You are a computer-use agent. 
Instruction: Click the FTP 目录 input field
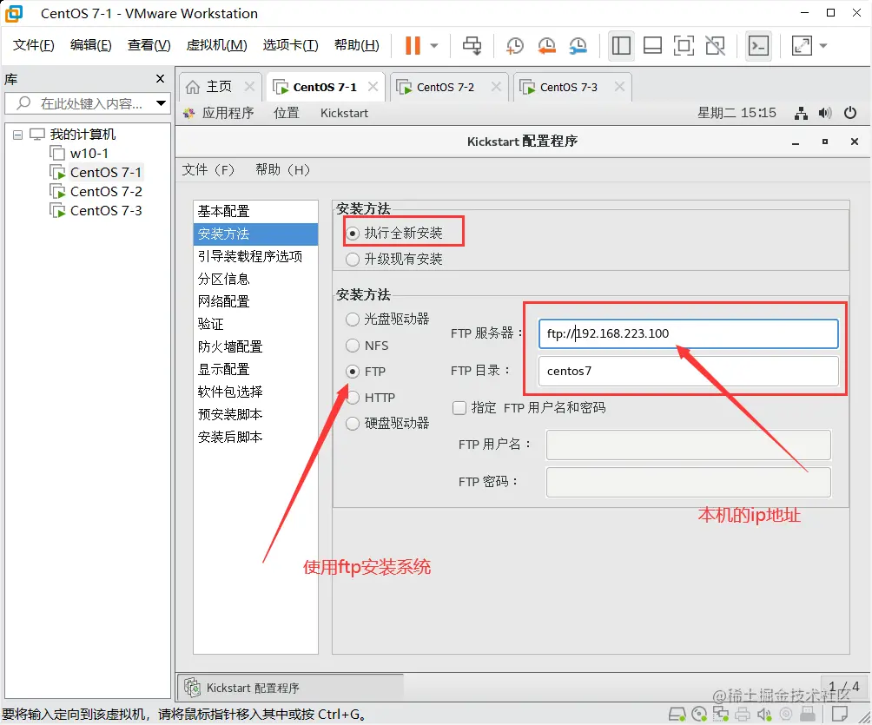click(x=689, y=371)
